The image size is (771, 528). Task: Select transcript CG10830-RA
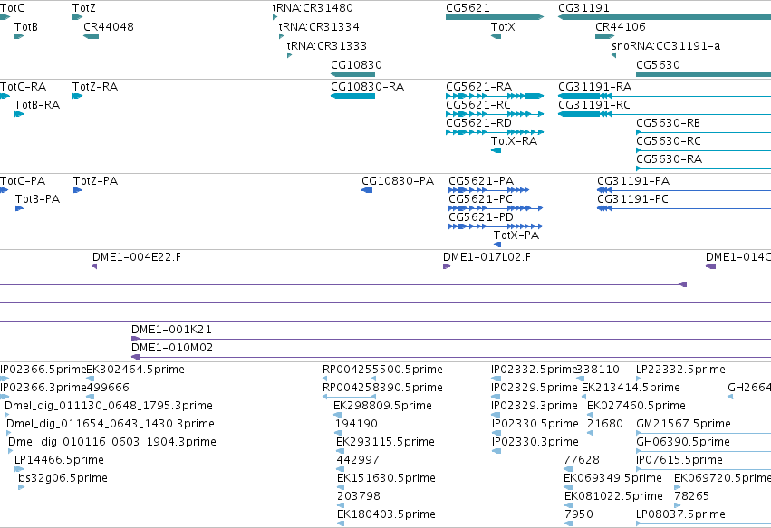click(368, 87)
